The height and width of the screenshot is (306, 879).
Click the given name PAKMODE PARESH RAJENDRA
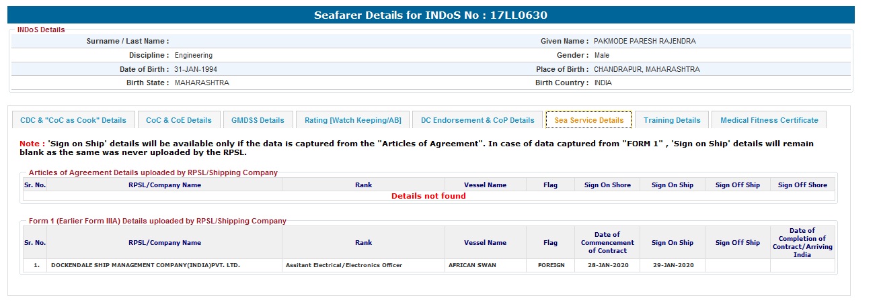tap(644, 41)
